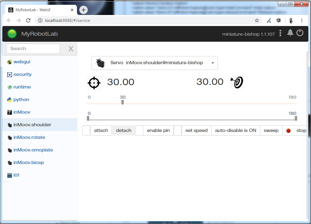Close the MyRobotLab - WebUI tab
311x224 pixels.
tap(72, 10)
